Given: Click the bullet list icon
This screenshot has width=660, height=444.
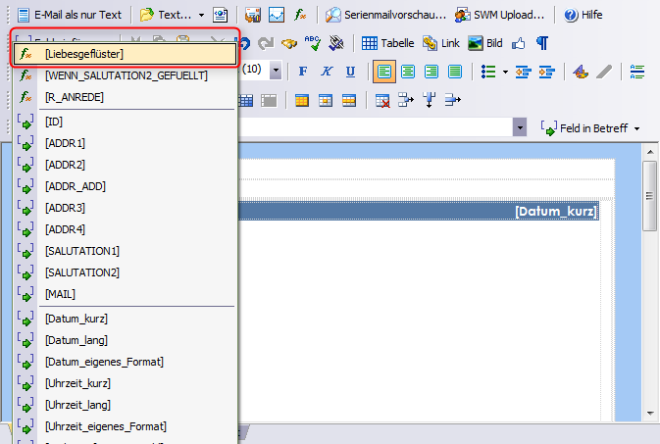Looking at the screenshot, I should tap(488, 72).
